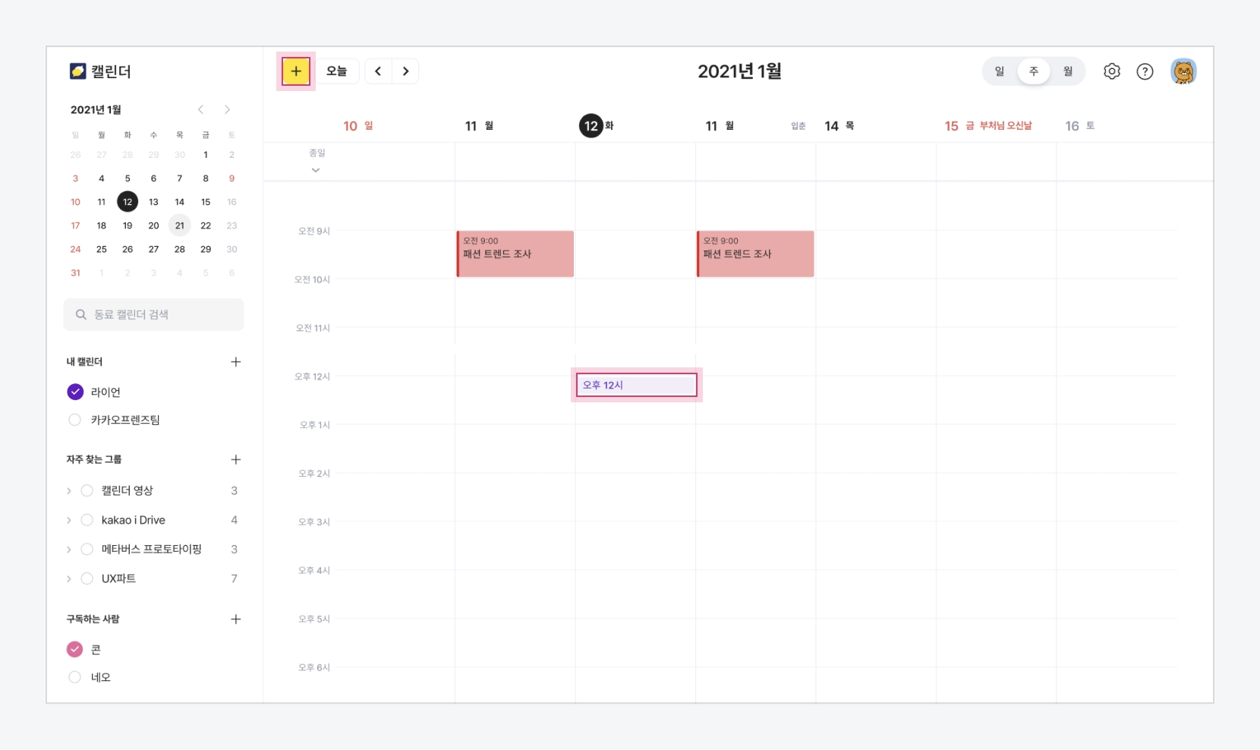Expand the all-day 종일 row chevron
This screenshot has width=1260, height=750.
[x=316, y=170]
